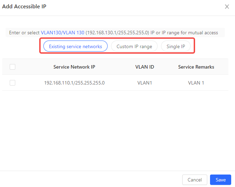Select the Existing service networks tab

click(75, 46)
